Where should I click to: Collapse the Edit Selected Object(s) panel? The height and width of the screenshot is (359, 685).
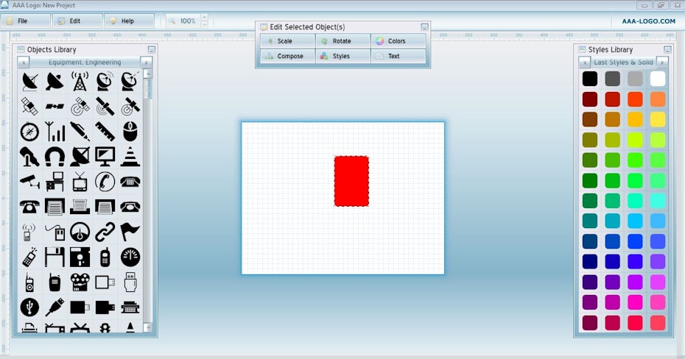(424, 27)
